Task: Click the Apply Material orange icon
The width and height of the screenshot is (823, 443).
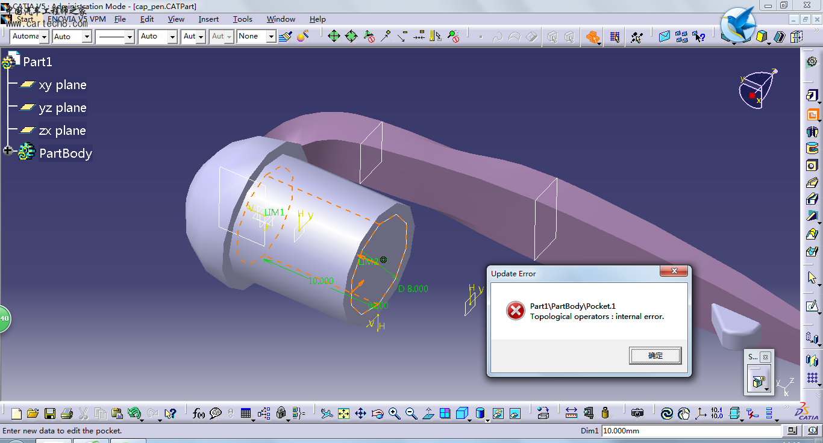Action: click(x=593, y=37)
